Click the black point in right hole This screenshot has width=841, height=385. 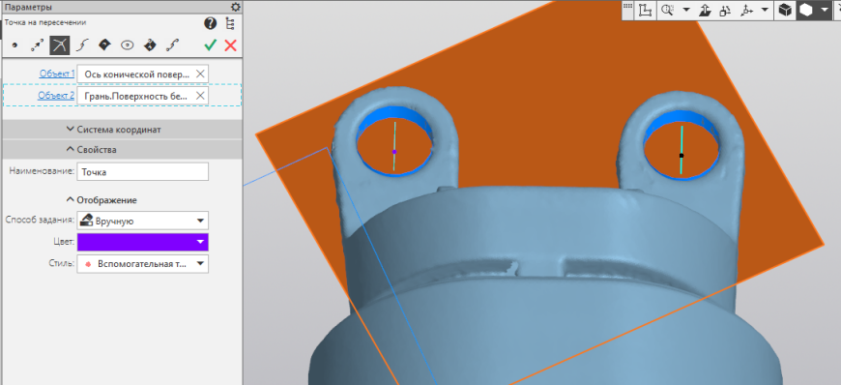coord(681,155)
